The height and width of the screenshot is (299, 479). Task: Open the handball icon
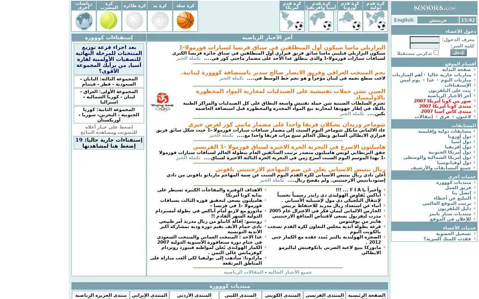pyautogui.click(x=160, y=21)
